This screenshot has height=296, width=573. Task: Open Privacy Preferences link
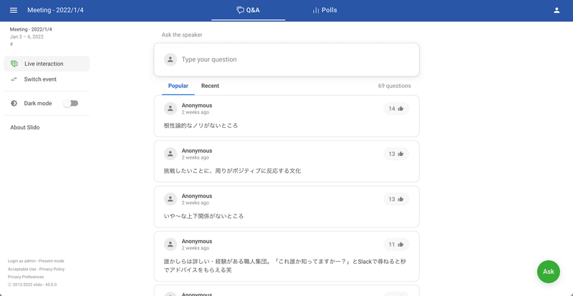coord(26,277)
